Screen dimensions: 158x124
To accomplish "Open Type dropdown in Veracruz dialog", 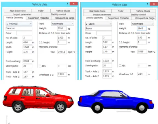I will [x=62, y=24].
